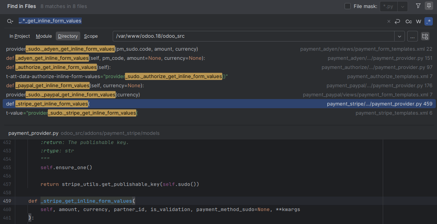Click the parameter line with payment_method_sudo=None
Viewport: 437px width, 224px height.
(170, 209)
